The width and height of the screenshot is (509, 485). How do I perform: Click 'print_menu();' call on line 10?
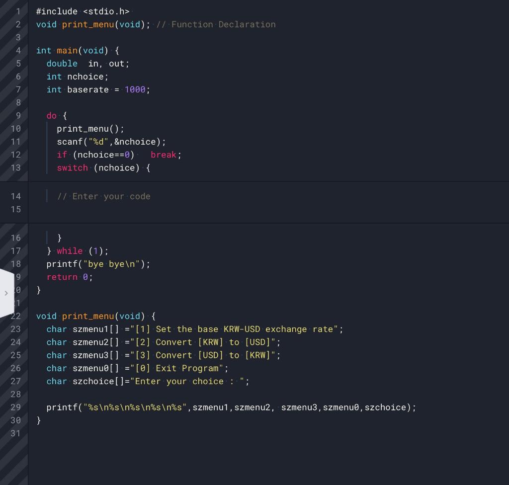click(90, 129)
